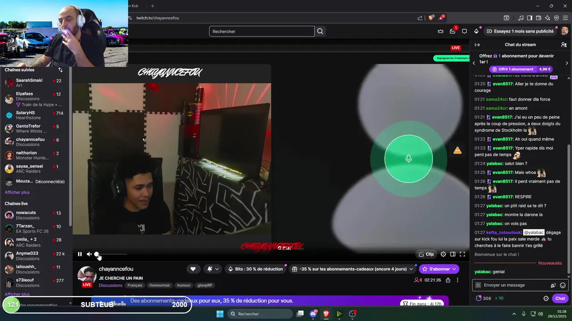Select the Français tag

[135, 285]
